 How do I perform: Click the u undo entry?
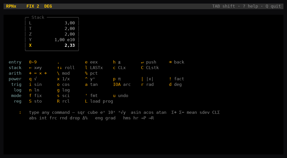[121, 96]
